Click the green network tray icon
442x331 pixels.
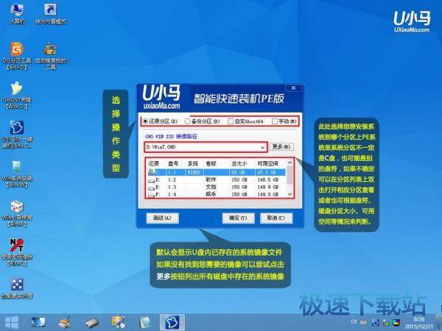coord(385,323)
